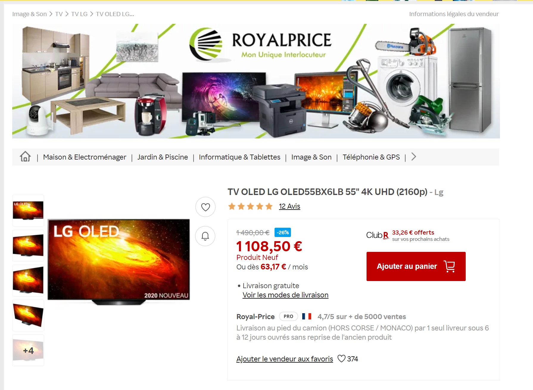Click the home icon in seller navigation
This screenshot has height=390, width=533.
25,157
